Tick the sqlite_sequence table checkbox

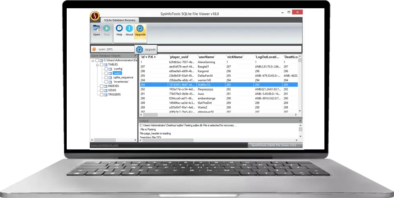(105, 77)
